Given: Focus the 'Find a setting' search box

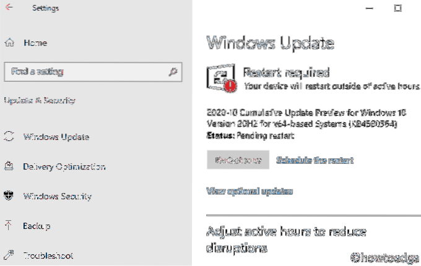Looking at the screenshot, I should [x=87, y=72].
